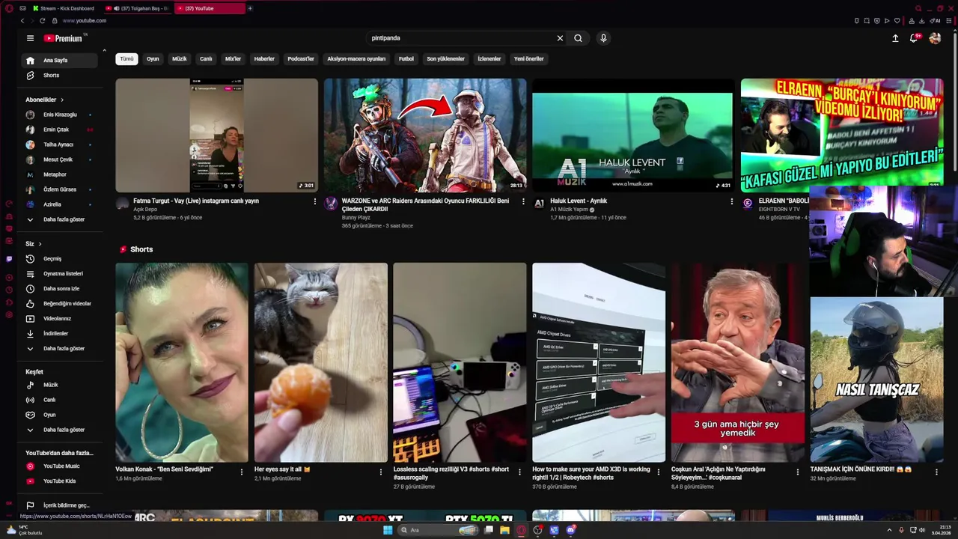Open options for Her eyes say it all short
The height and width of the screenshot is (539, 958).
[380, 472]
